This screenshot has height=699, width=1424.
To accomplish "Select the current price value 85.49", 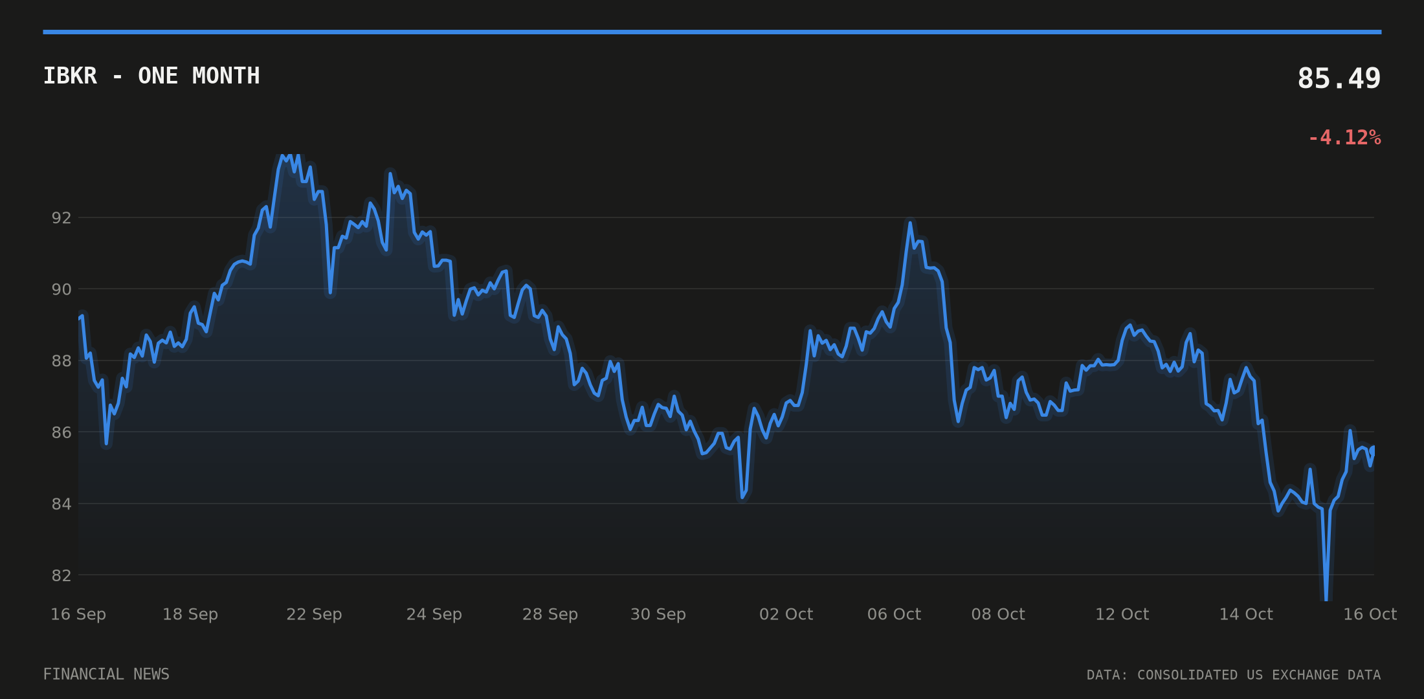I will click(1339, 78).
